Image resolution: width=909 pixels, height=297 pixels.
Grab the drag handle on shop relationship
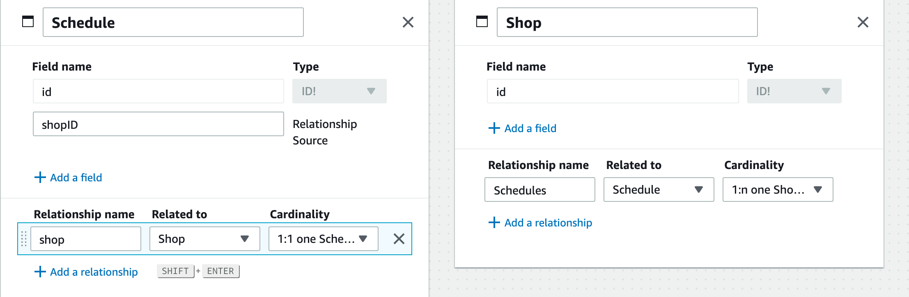point(24,239)
